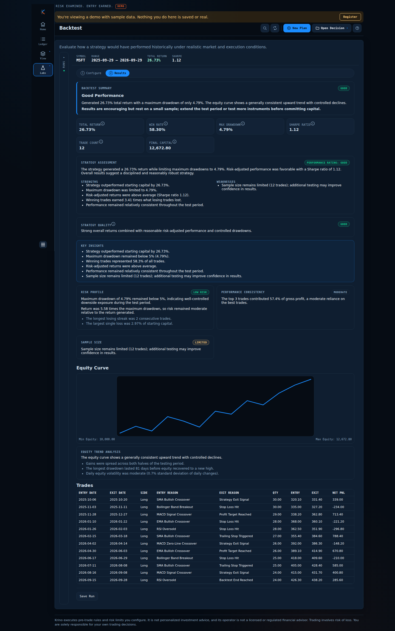Image resolution: width=395 pixels, height=631 pixels.
Task: Switch to the Configure step tab
Action: [91, 73]
